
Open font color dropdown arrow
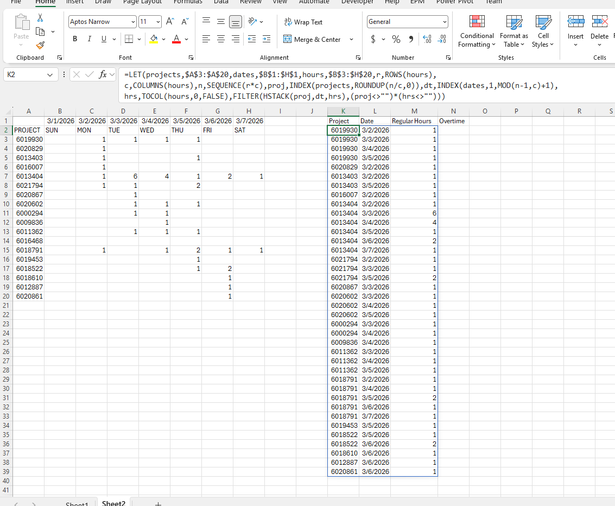[x=186, y=39]
